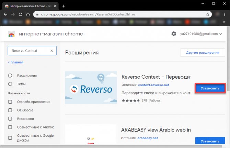The image size is (230, 148).
Task: Click the Возможности filter heading
Action: coord(19,93)
